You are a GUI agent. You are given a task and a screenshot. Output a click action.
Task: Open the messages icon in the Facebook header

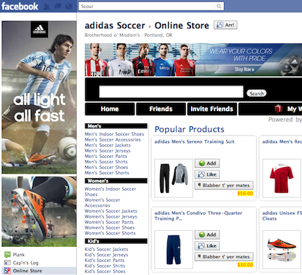[x=58, y=7]
